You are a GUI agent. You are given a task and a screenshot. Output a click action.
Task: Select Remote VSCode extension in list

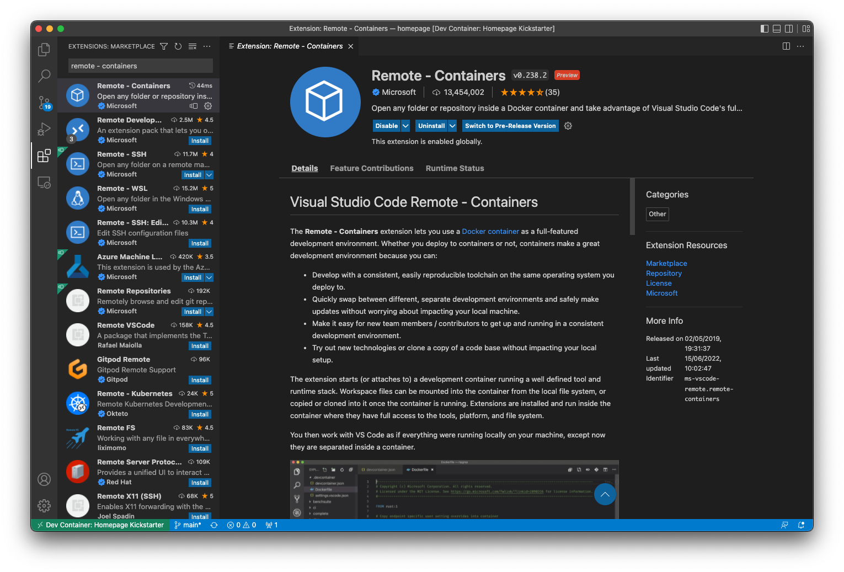tap(138, 335)
